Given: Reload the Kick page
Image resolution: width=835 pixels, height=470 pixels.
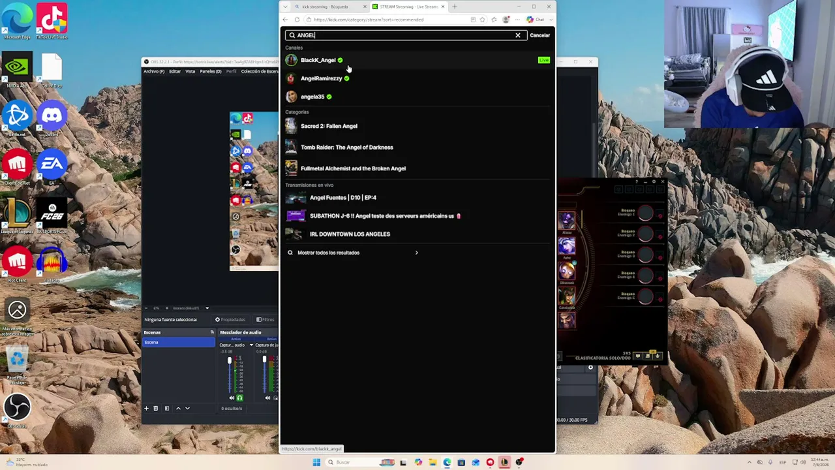Looking at the screenshot, I should (297, 20).
